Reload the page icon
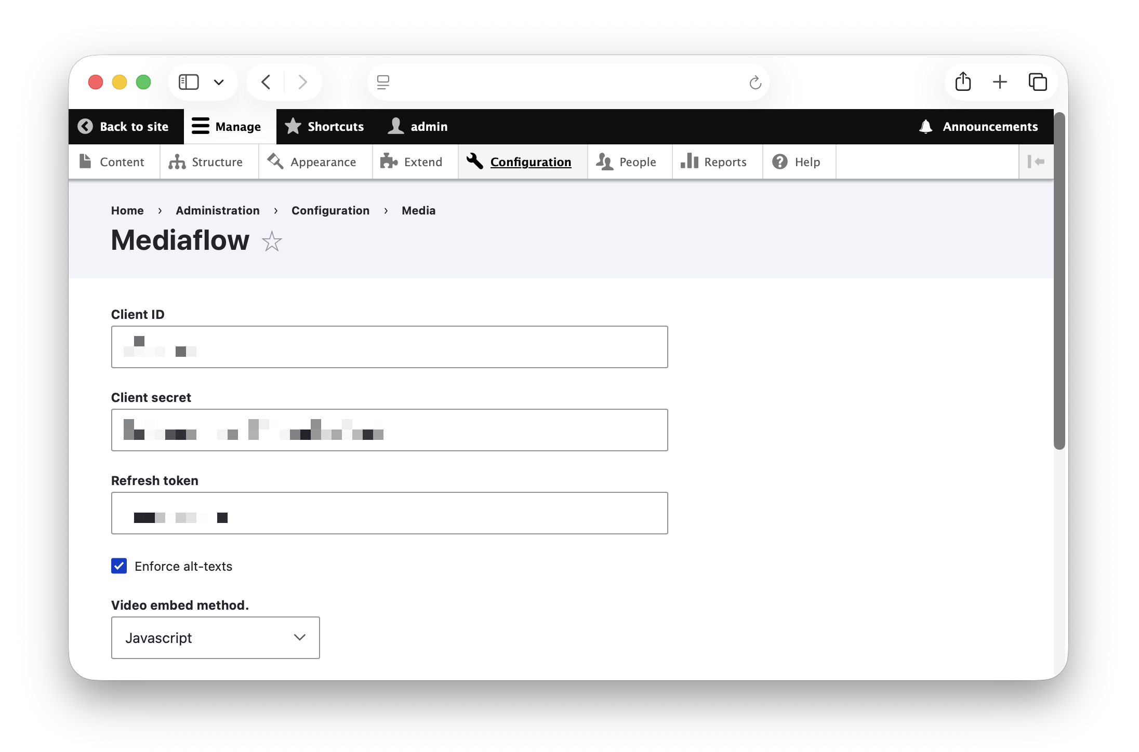The image size is (1139, 752). [x=755, y=82]
